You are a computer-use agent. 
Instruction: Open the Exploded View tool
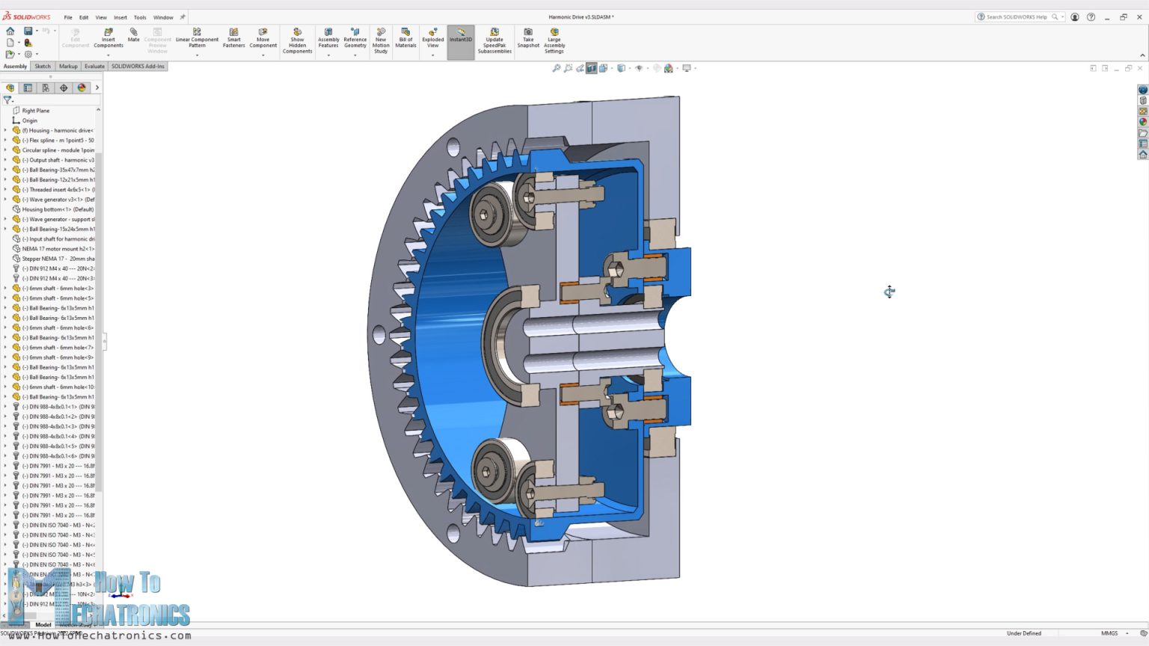tap(432, 37)
